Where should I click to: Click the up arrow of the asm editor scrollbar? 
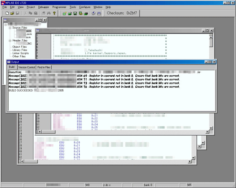(211, 37)
